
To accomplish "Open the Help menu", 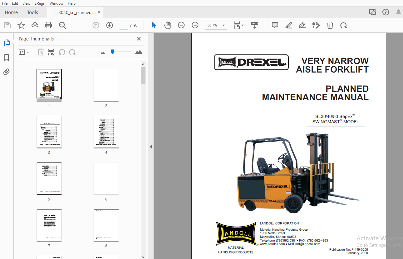I will point(71,3).
